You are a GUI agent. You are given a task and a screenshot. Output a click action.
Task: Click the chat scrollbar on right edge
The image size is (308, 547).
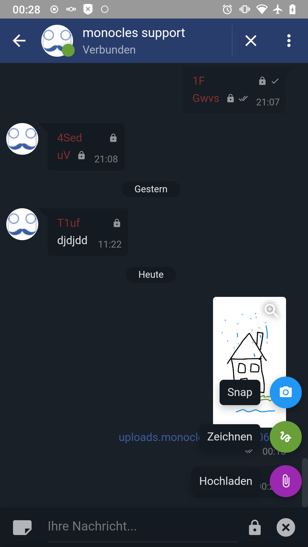(305, 482)
